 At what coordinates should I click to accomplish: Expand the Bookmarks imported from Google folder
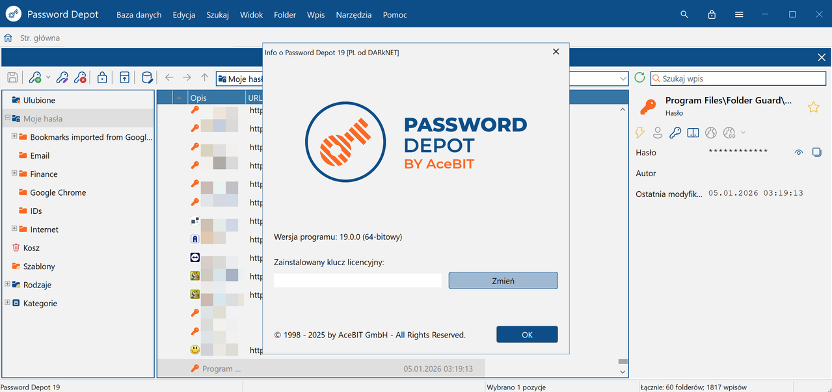click(x=14, y=137)
